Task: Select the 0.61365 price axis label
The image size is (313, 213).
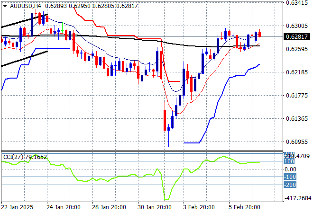Action: pos(297,119)
